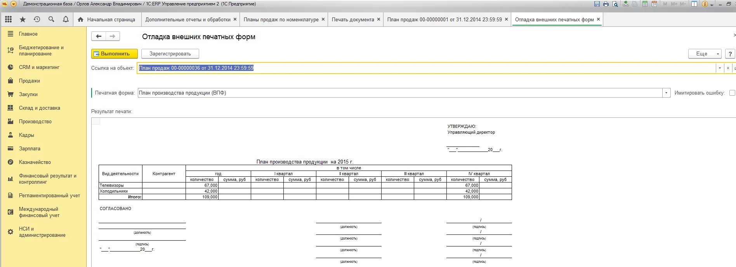Click the help question mark button

(x=730, y=54)
